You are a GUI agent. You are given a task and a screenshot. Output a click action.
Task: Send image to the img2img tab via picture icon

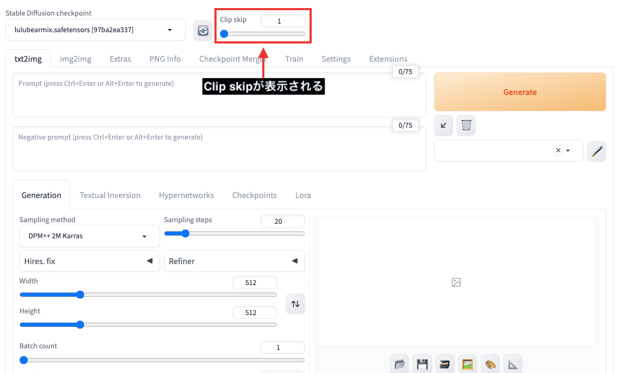click(468, 364)
